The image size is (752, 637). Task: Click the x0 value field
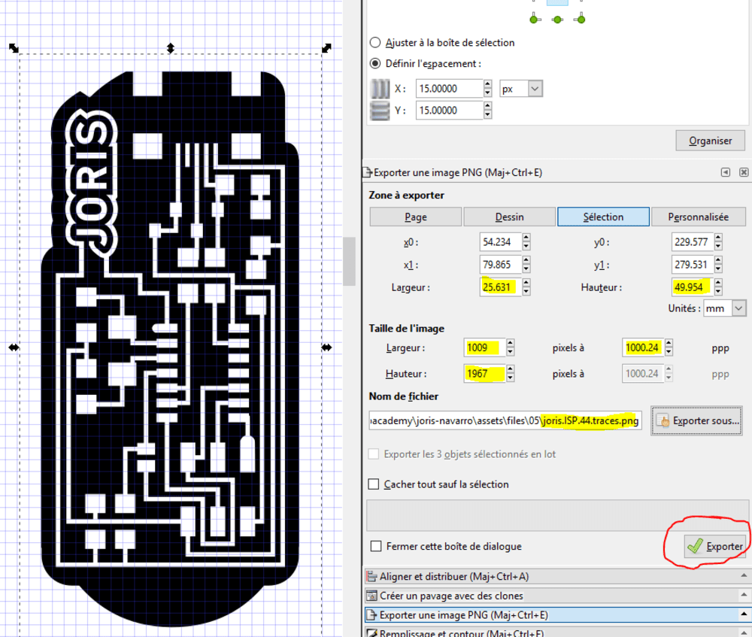tap(500, 241)
